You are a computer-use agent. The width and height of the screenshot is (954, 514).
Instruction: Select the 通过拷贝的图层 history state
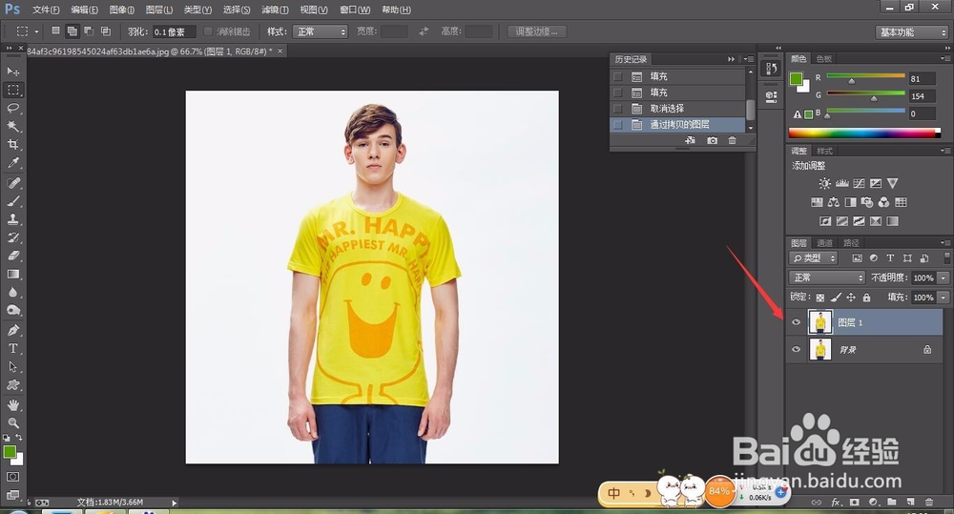[x=677, y=124]
